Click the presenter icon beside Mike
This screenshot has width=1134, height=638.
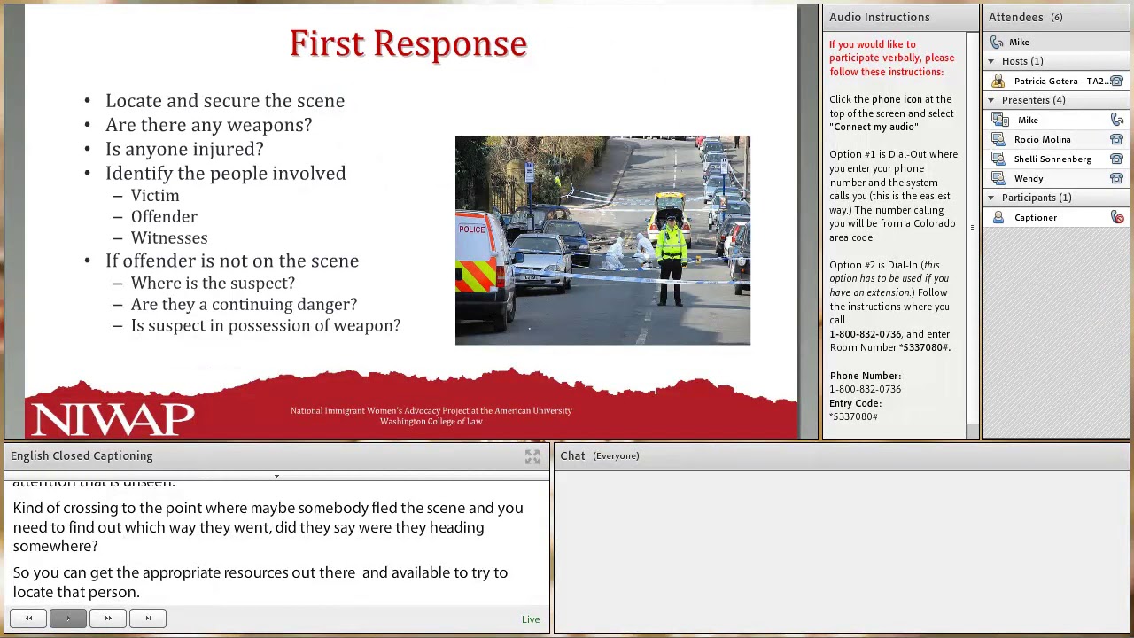click(998, 121)
